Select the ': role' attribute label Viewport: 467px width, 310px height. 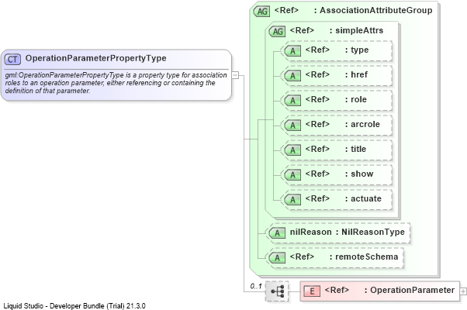[x=356, y=99]
